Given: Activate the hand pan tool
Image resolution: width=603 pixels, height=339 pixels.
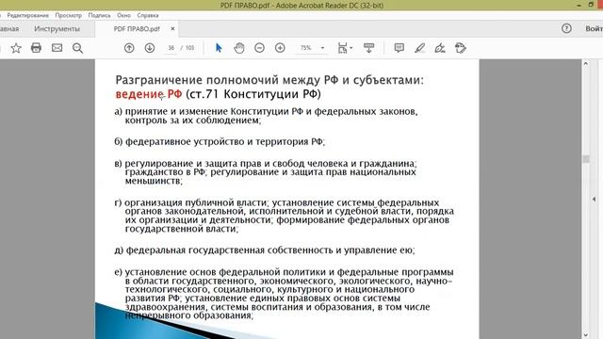Looking at the screenshot, I should (x=239, y=48).
